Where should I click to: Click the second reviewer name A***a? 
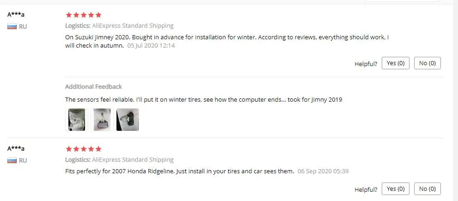point(16,148)
